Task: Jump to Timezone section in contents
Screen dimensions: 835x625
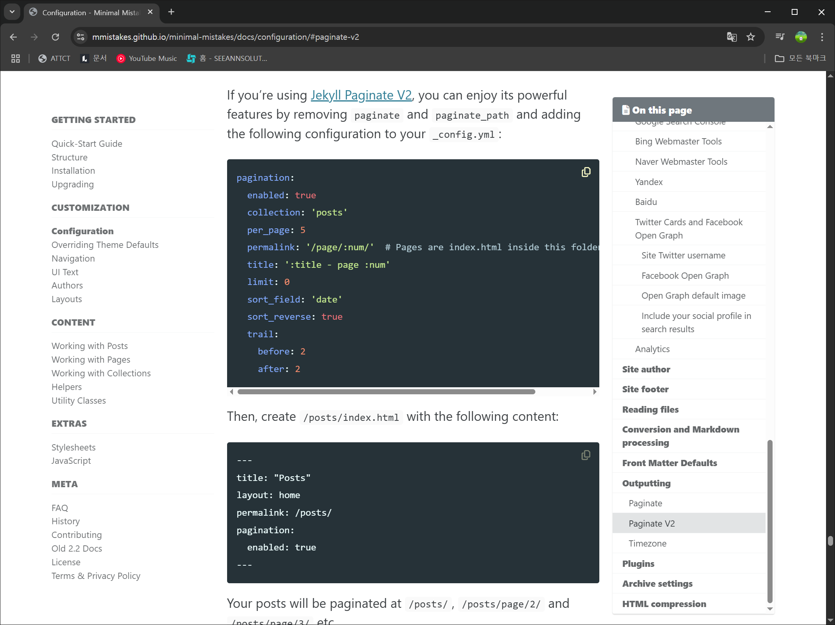Action: click(x=647, y=543)
